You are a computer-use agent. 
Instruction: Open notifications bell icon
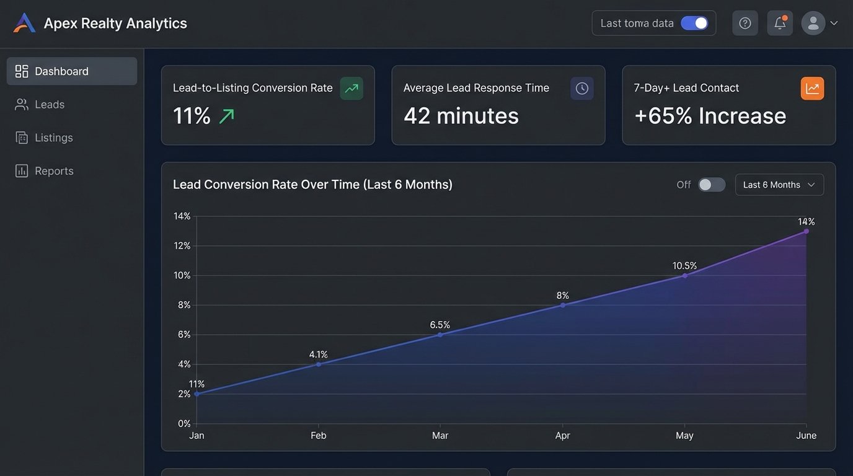point(779,22)
